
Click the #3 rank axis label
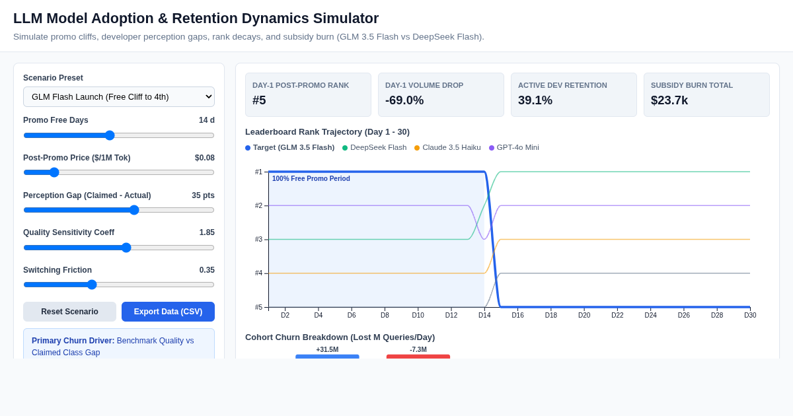click(x=258, y=240)
